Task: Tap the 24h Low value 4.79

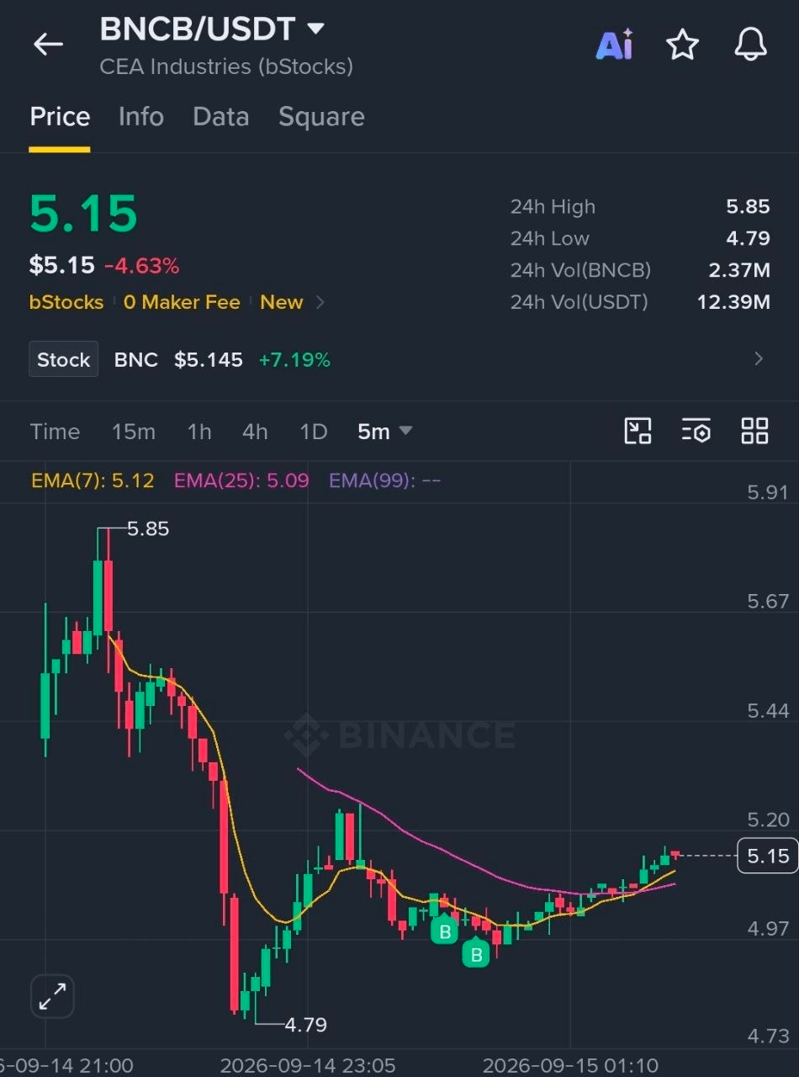Action: coord(748,238)
